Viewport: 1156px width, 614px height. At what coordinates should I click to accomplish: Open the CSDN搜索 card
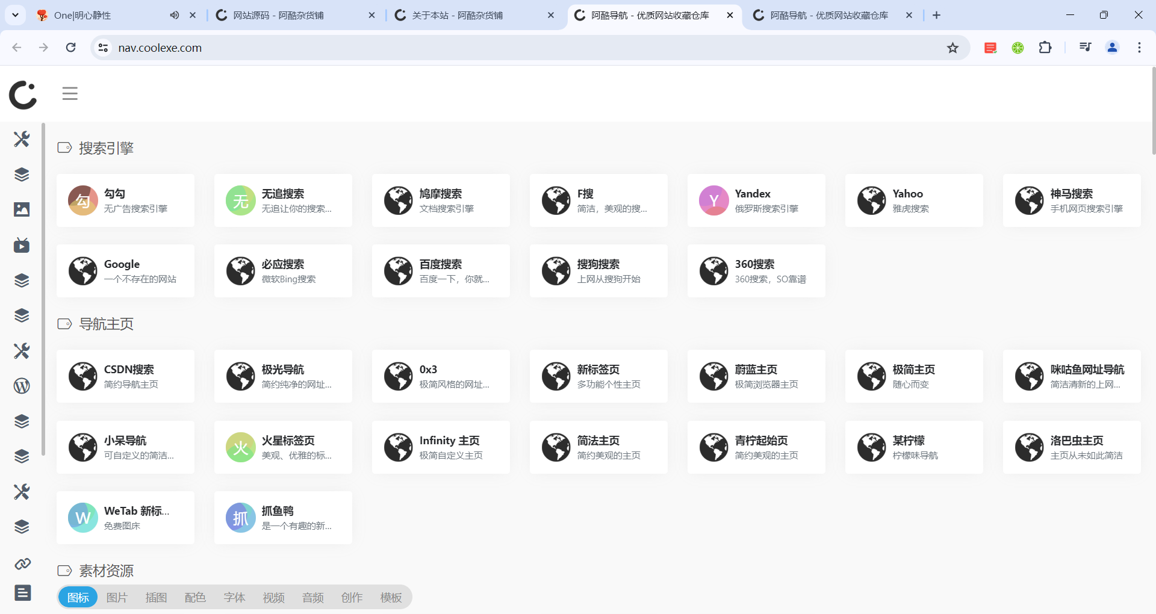tap(125, 376)
